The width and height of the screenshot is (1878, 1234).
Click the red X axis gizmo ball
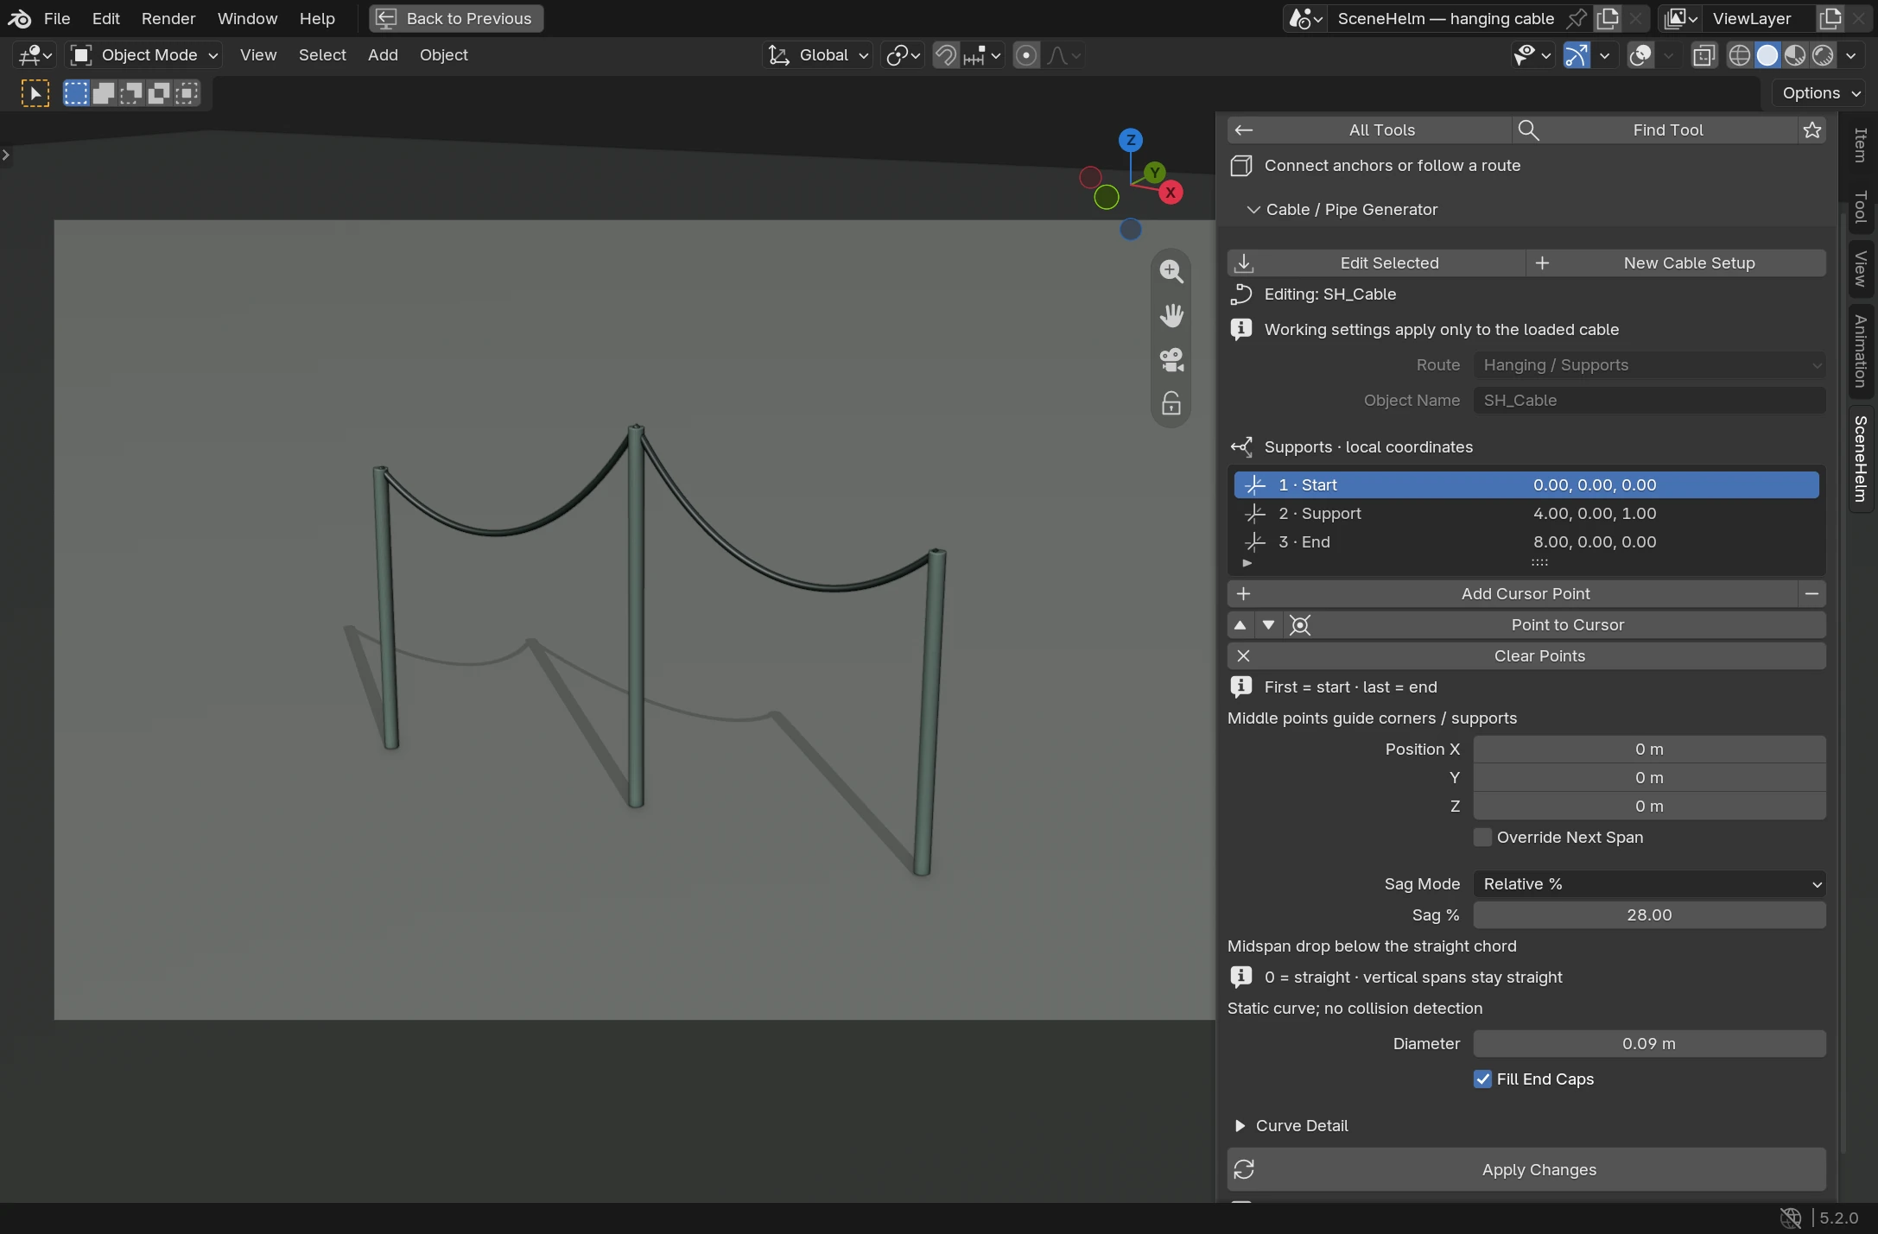coord(1171,193)
